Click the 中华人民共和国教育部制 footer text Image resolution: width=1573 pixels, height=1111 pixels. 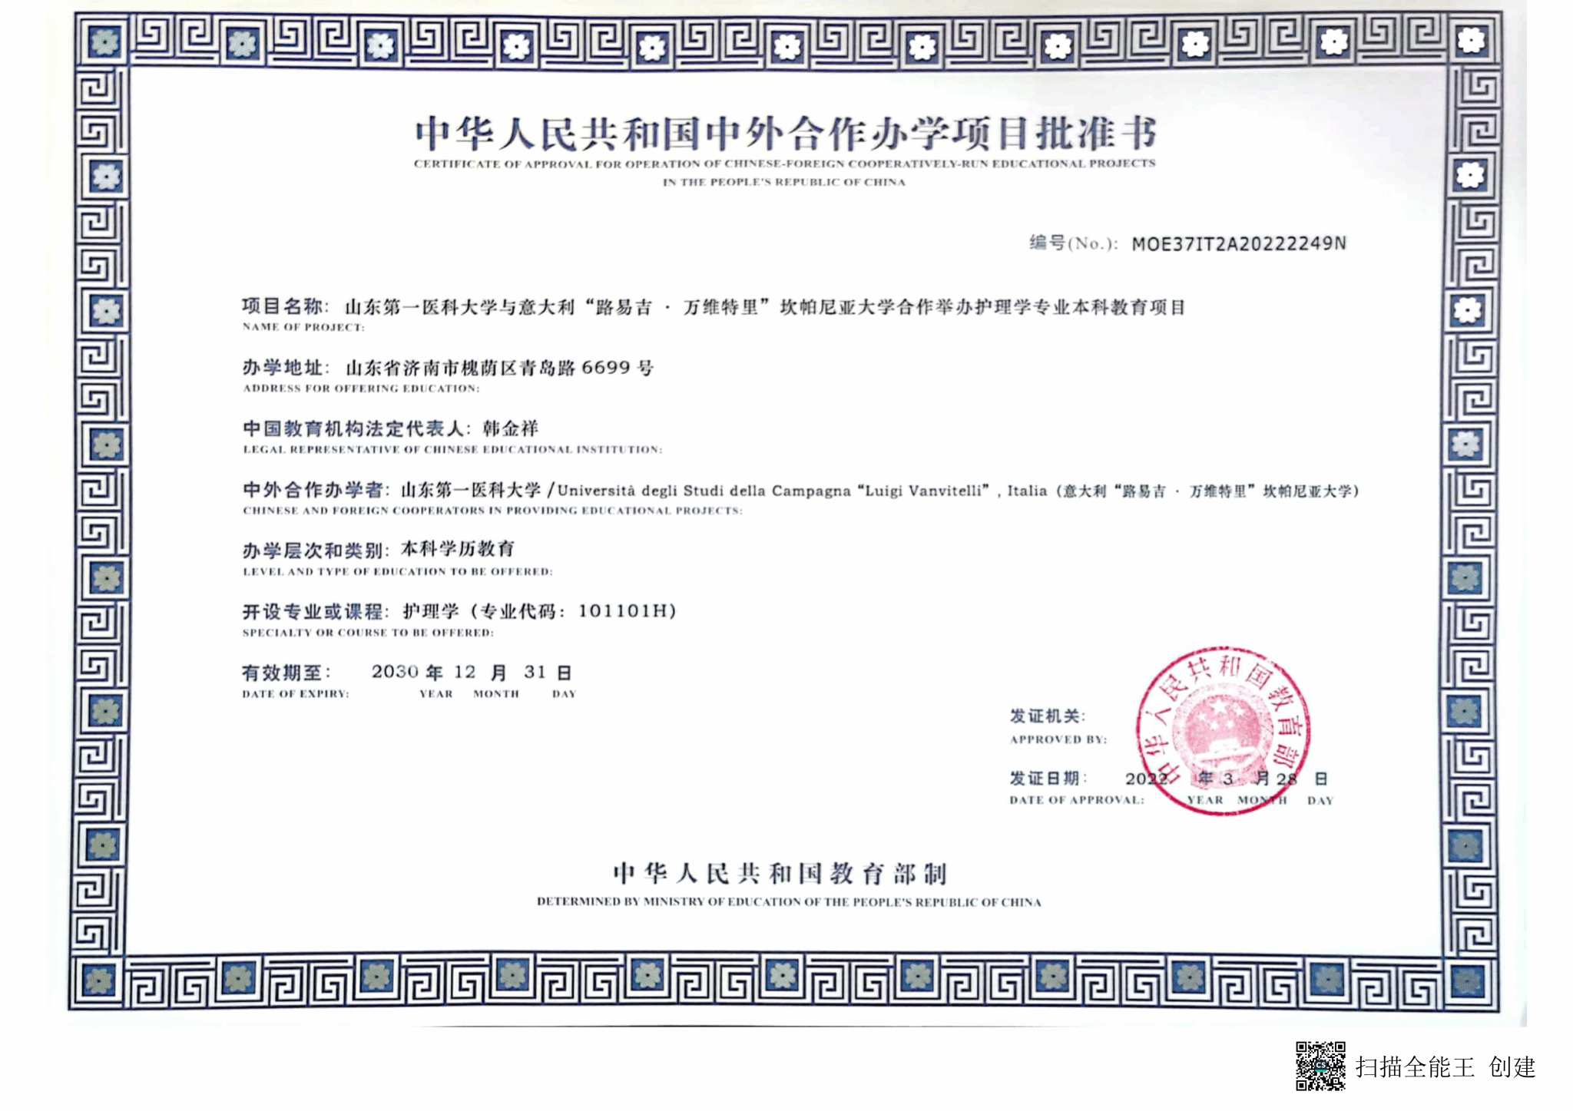click(780, 873)
